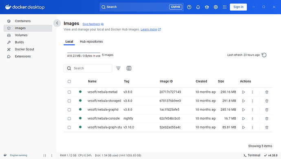Screen dimensions: 281x159
Task: Click the v3.10.0 tag cell
Action: 129,127
